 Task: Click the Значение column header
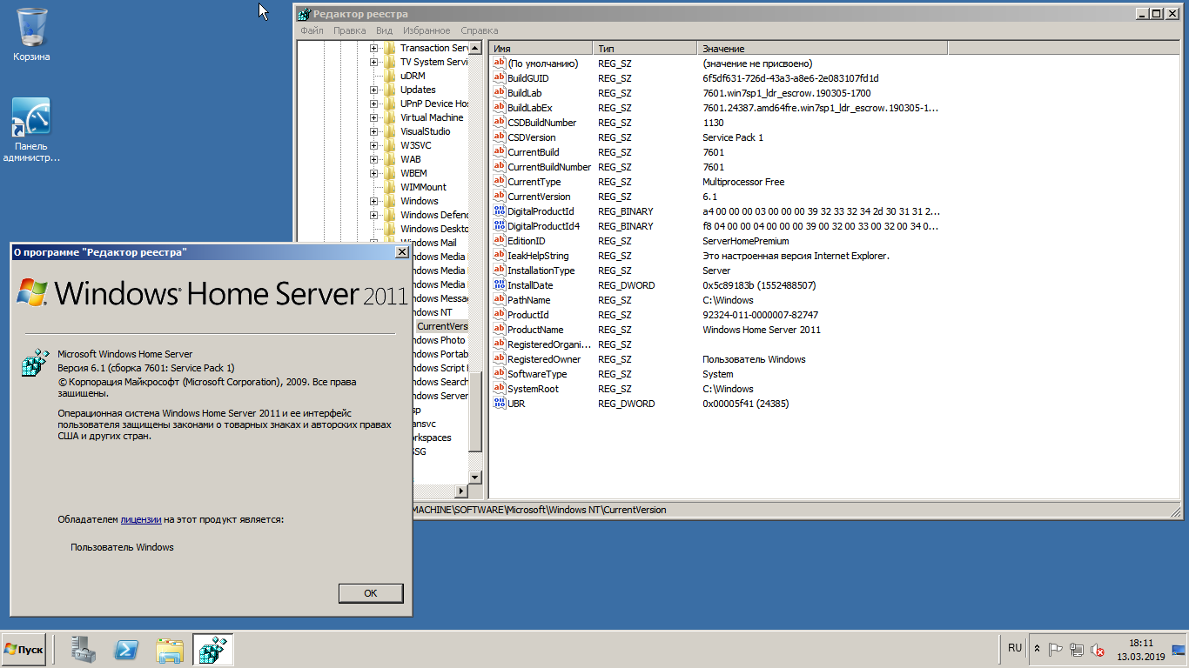pos(823,49)
